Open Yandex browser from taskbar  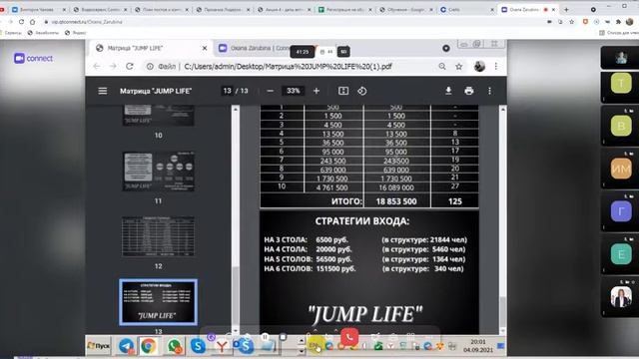(x=222, y=346)
